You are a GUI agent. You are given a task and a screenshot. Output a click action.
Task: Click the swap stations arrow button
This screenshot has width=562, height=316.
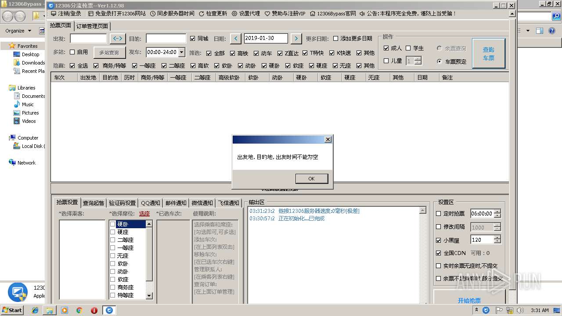tap(118, 39)
